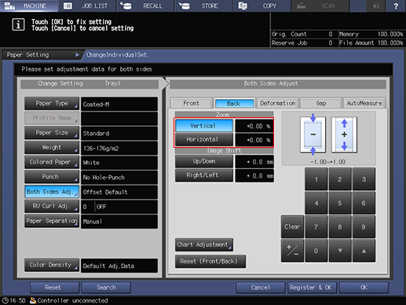Tap keypad number 6
Screen dimensions: 406x305
(x=364, y=203)
